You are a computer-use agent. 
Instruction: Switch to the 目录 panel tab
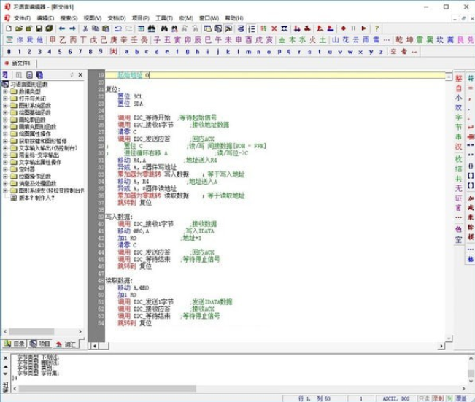coord(15,344)
